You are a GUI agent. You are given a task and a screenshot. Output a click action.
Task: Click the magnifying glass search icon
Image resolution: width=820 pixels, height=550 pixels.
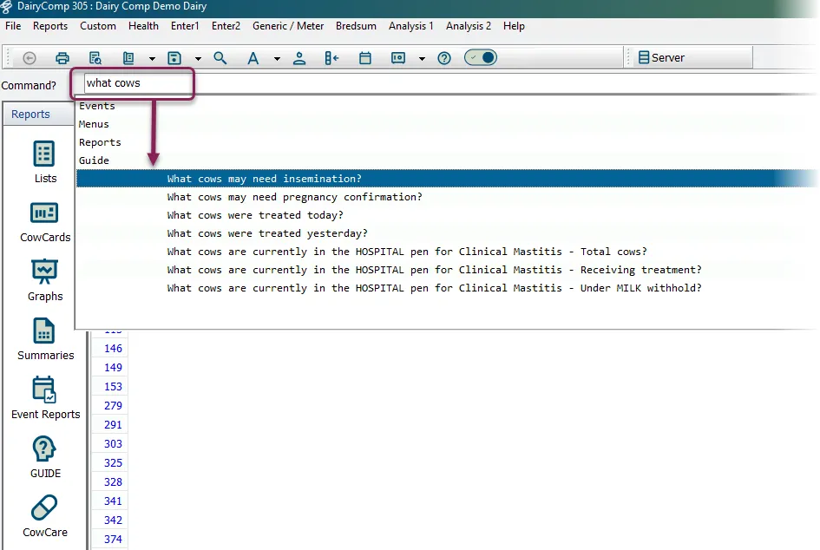[x=220, y=58]
